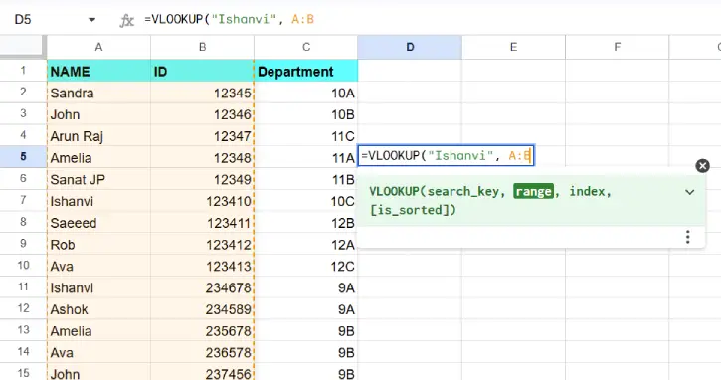
Task: Select the cell containing Ashok
Action: pyautogui.click(x=98, y=309)
